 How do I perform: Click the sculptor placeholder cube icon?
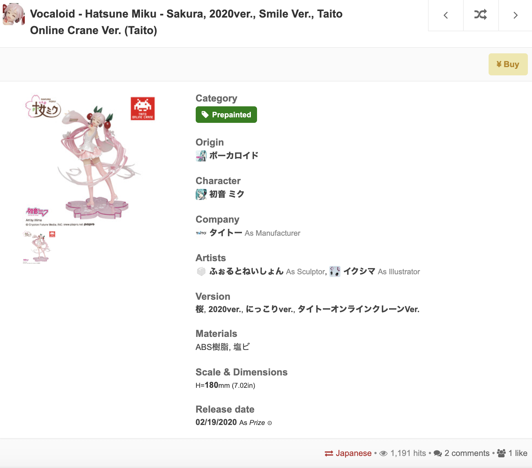click(201, 272)
